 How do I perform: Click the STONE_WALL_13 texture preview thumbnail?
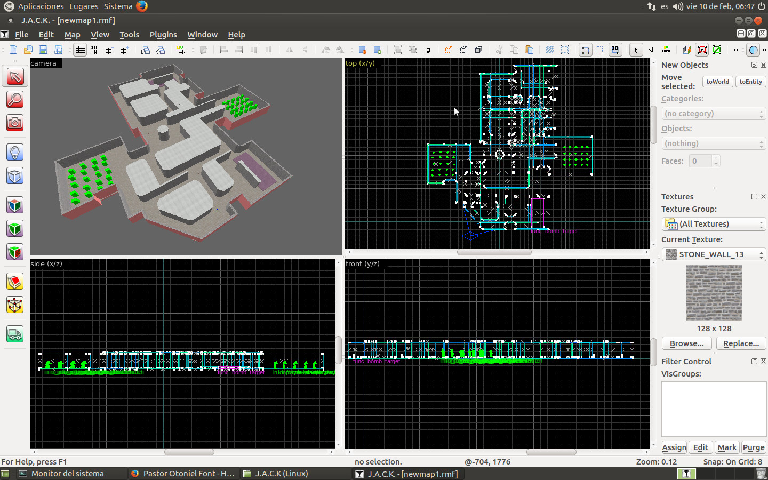coord(714,293)
